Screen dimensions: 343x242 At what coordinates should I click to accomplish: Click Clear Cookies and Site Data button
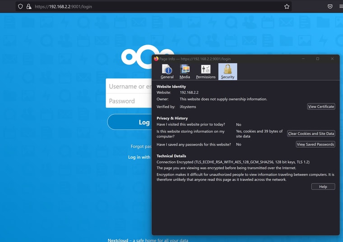coord(311,133)
